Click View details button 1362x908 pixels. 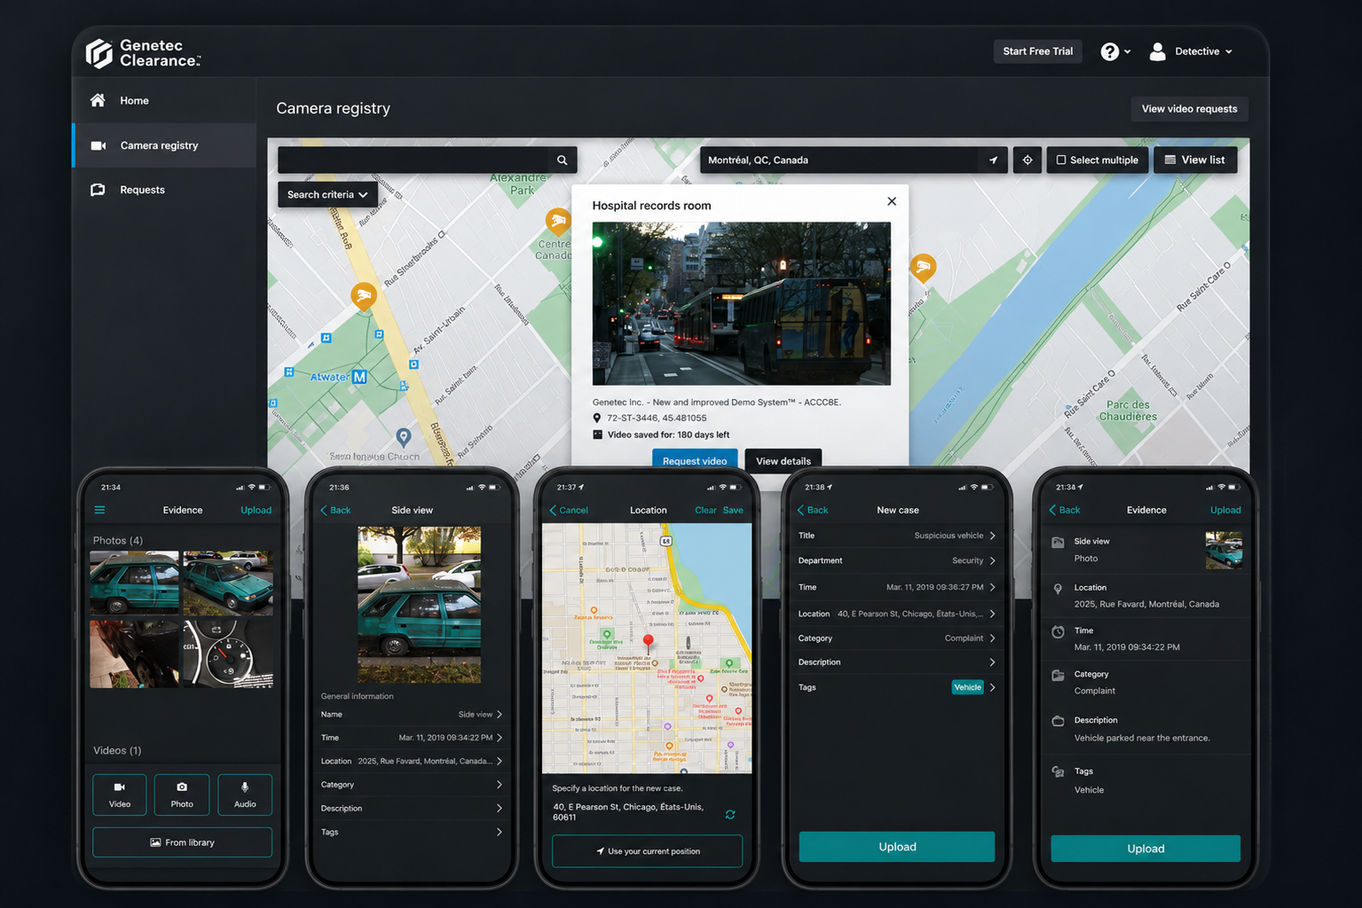coord(783,459)
